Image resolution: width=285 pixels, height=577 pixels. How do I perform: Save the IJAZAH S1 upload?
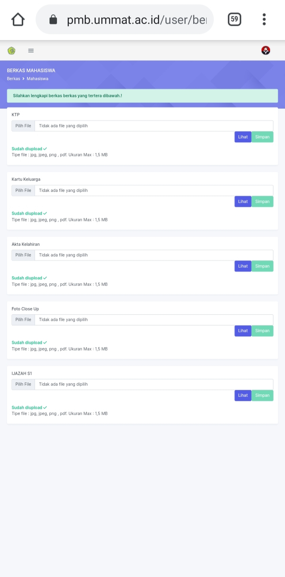coord(262,395)
